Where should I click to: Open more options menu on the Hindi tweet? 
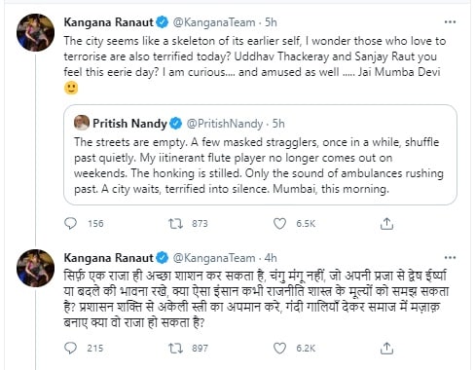click(450, 258)
